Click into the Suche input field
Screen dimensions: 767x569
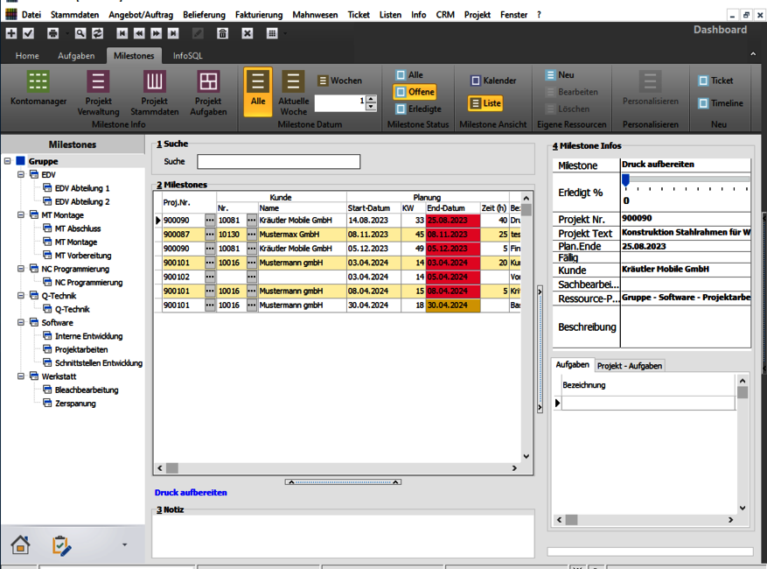pyautogui.click(x=278, y=162)
